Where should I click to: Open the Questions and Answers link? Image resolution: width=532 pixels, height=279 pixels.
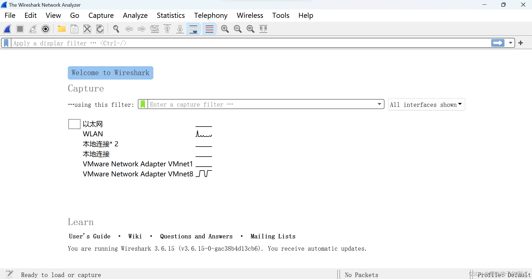coord(196,236)
